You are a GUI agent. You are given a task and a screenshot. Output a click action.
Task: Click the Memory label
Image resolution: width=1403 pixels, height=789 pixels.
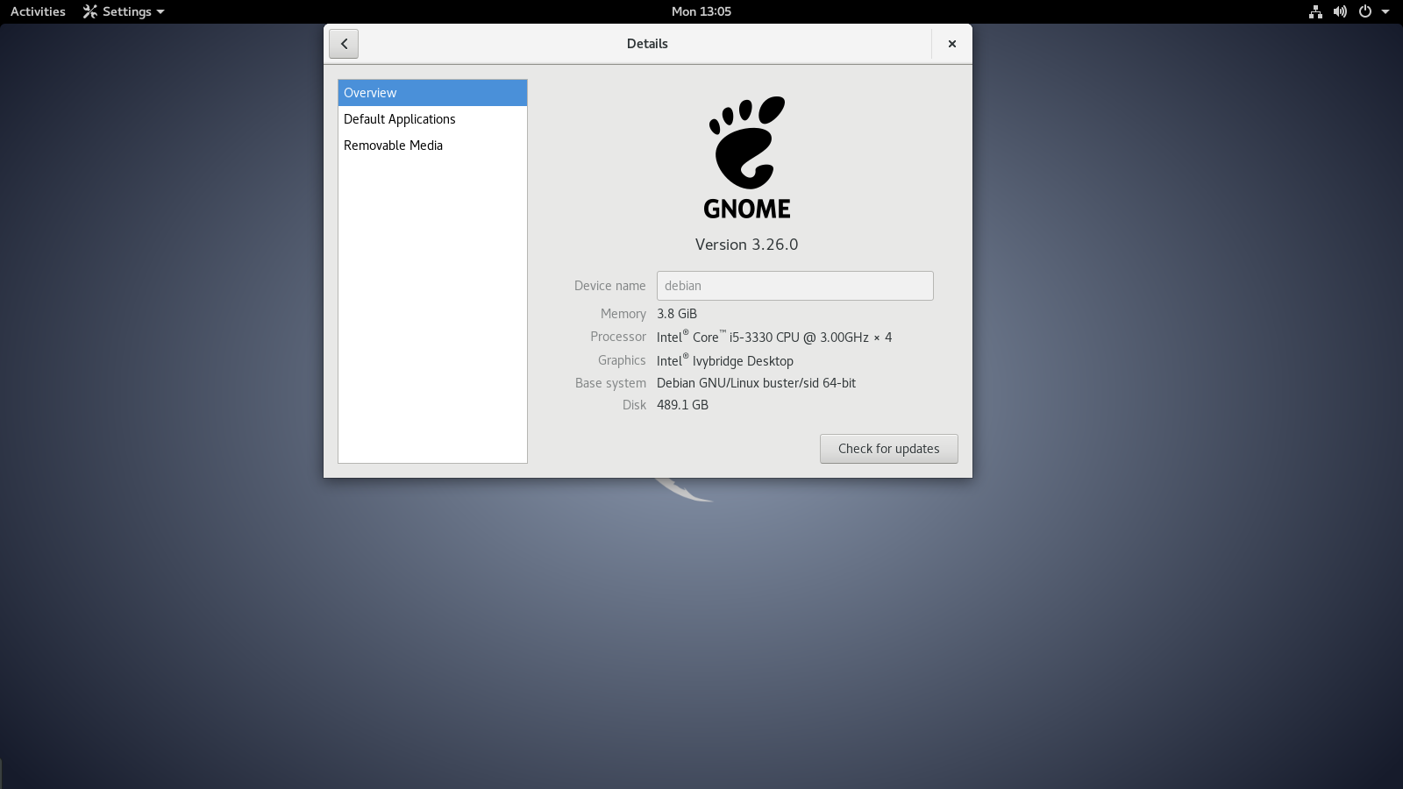click(623, 314)
